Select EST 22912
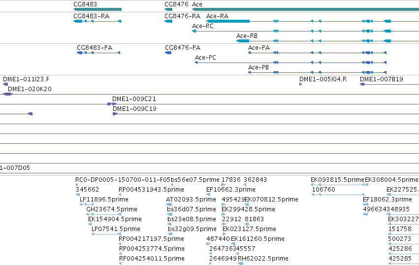Image resolution: width=419 pixels, height=266 pixels. (x=232, y=219)
